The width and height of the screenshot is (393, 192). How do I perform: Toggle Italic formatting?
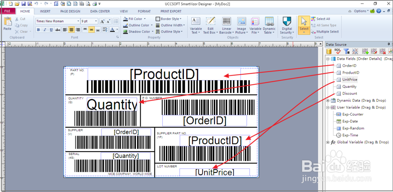45,30
